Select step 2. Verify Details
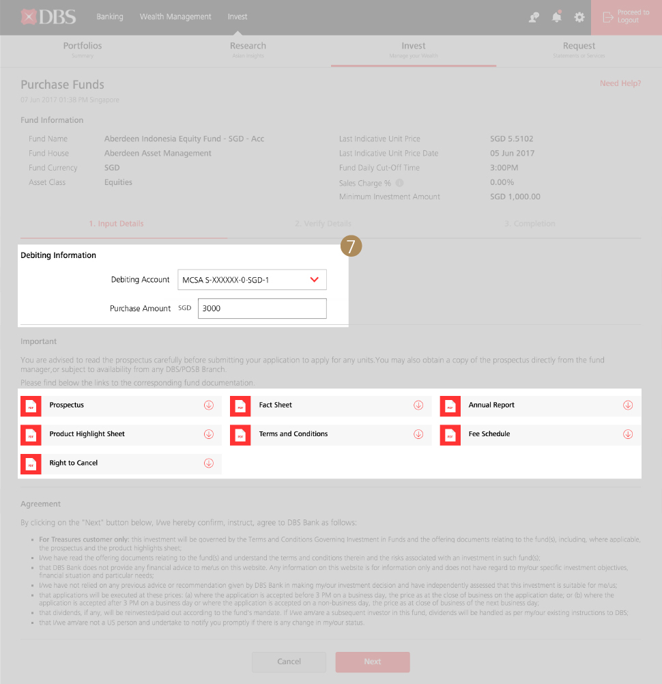Viewport: 662px width, 684px height. point(323,223)
